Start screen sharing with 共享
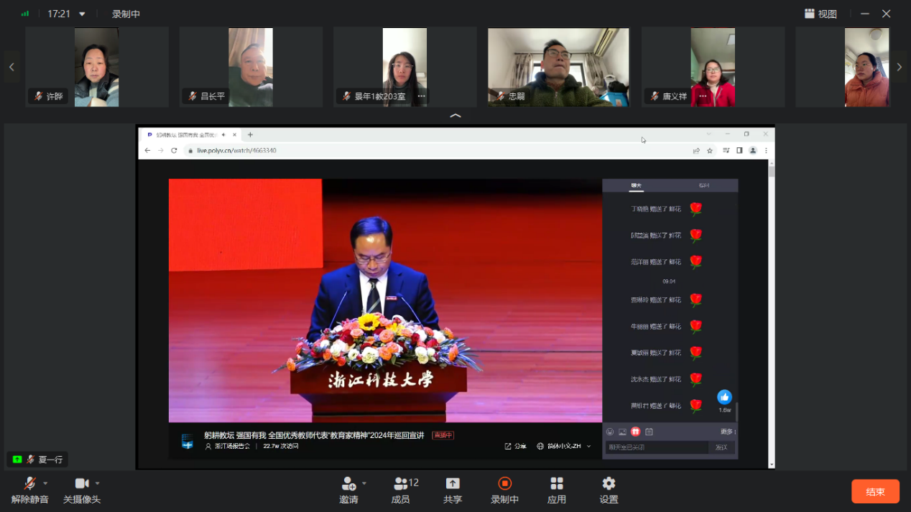The height and width of the screenshot is (512, 911). [453, 490]
